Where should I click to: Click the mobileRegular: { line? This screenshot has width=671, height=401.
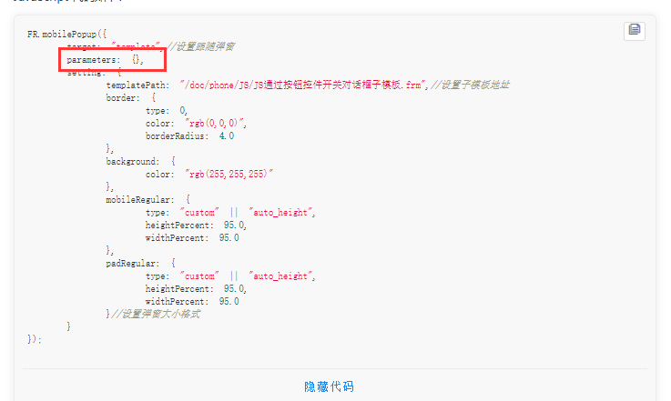tap(148, 200)
